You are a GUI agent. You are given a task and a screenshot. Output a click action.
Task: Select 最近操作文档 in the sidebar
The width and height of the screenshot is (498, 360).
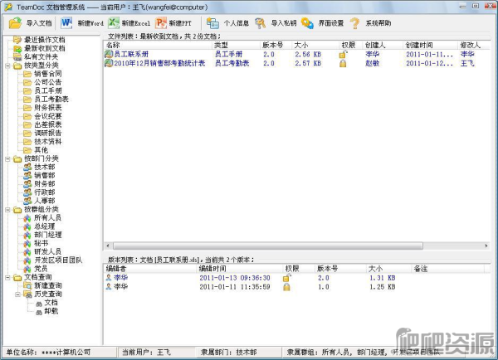click(x=45, y=39)
